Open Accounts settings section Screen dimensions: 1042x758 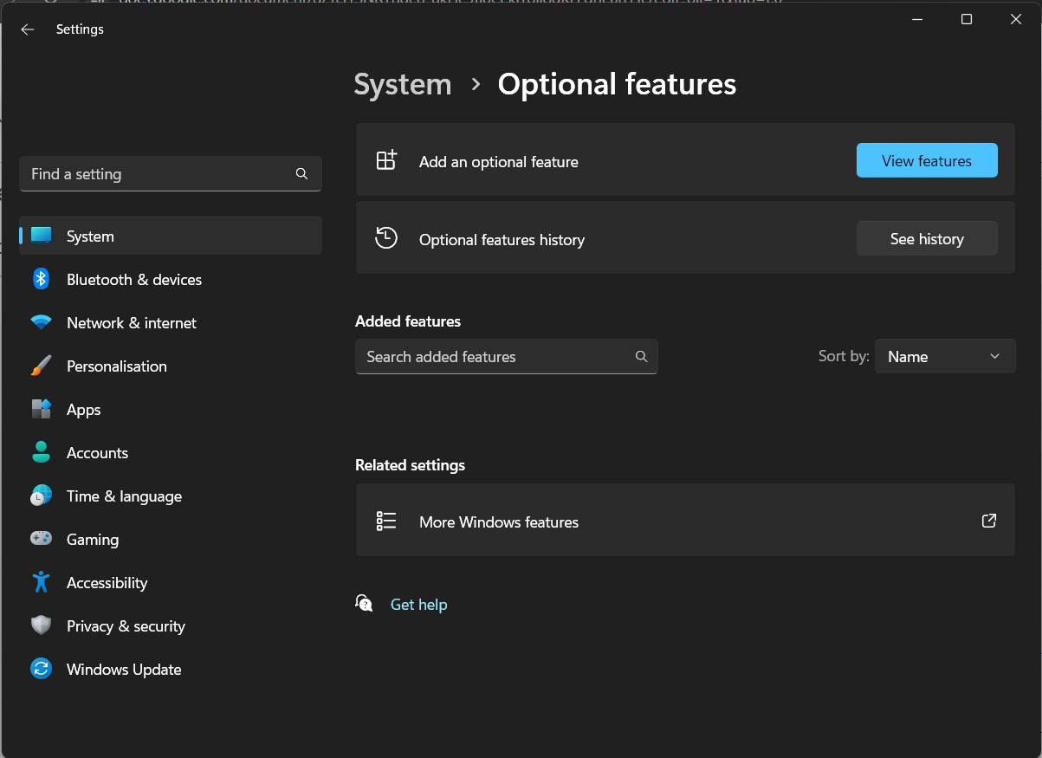tap(97, 453)
